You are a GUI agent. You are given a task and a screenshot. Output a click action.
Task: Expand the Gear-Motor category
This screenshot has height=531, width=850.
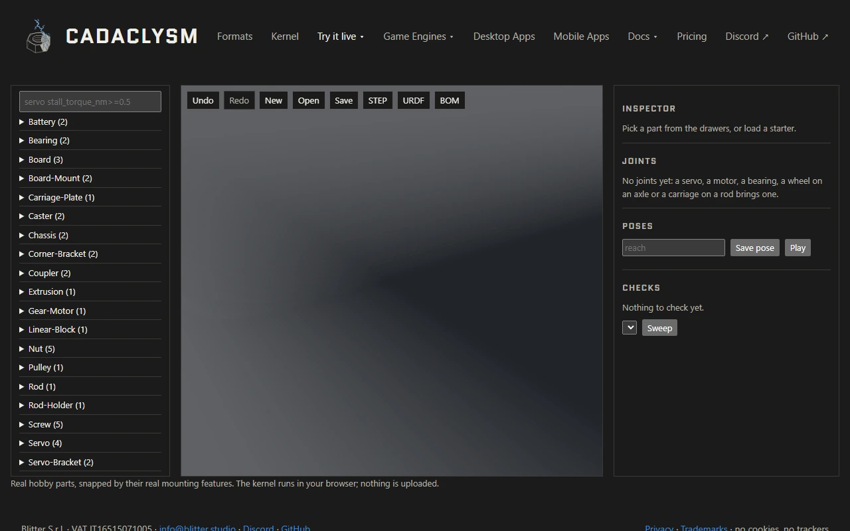[90, 311]
